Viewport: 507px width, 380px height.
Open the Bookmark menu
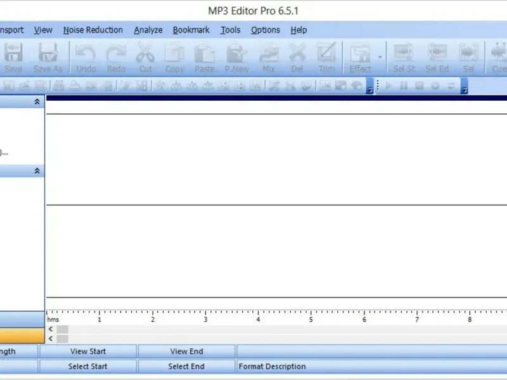tap(191, 30)
